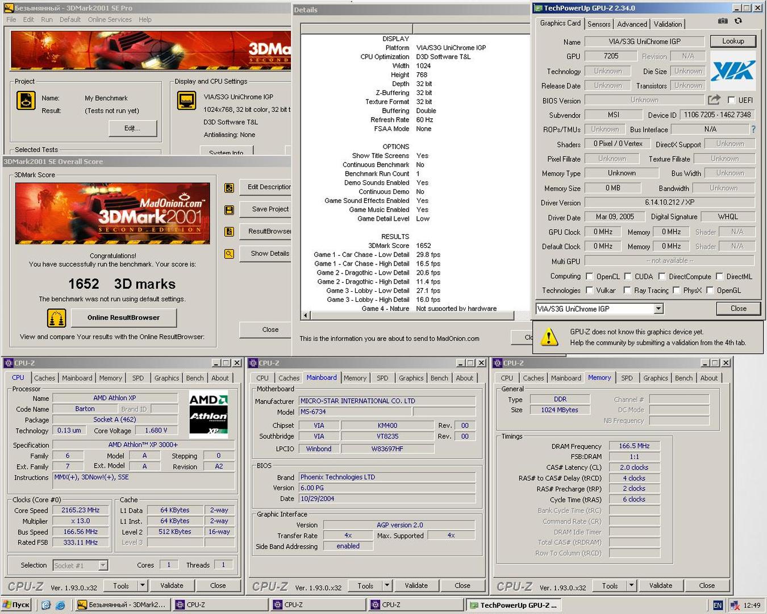Click the Bus Interface question mark icon
Viewport: 767px width, 614px height.
tap(753, 129)
